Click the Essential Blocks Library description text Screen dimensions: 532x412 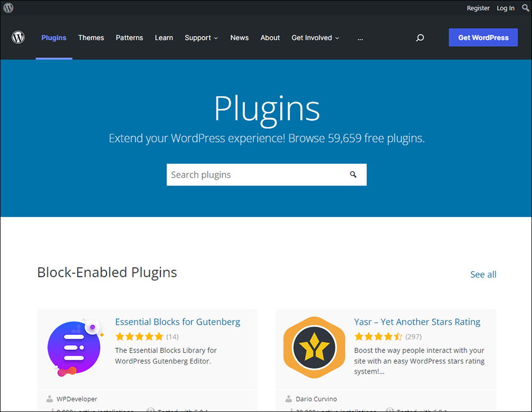[x=165, y=356]
